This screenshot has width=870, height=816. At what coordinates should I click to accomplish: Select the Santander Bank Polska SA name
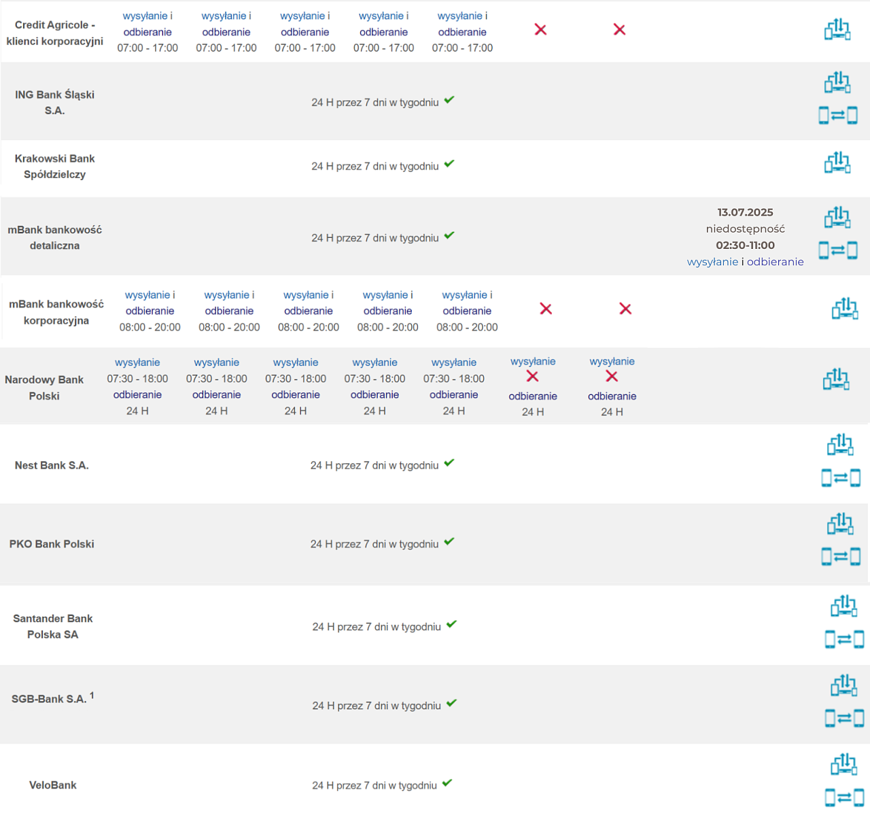[x=53, y=626]
